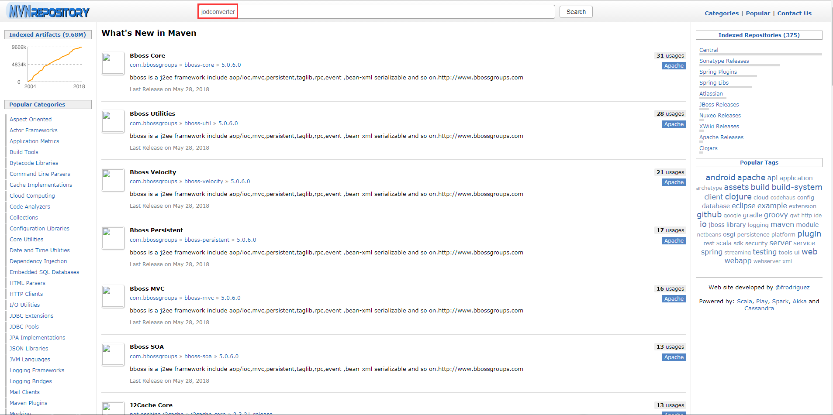The image size is (833, 415).
Task: Open Indexed Repositories (375) header link
Action: [x=759, y=35]
